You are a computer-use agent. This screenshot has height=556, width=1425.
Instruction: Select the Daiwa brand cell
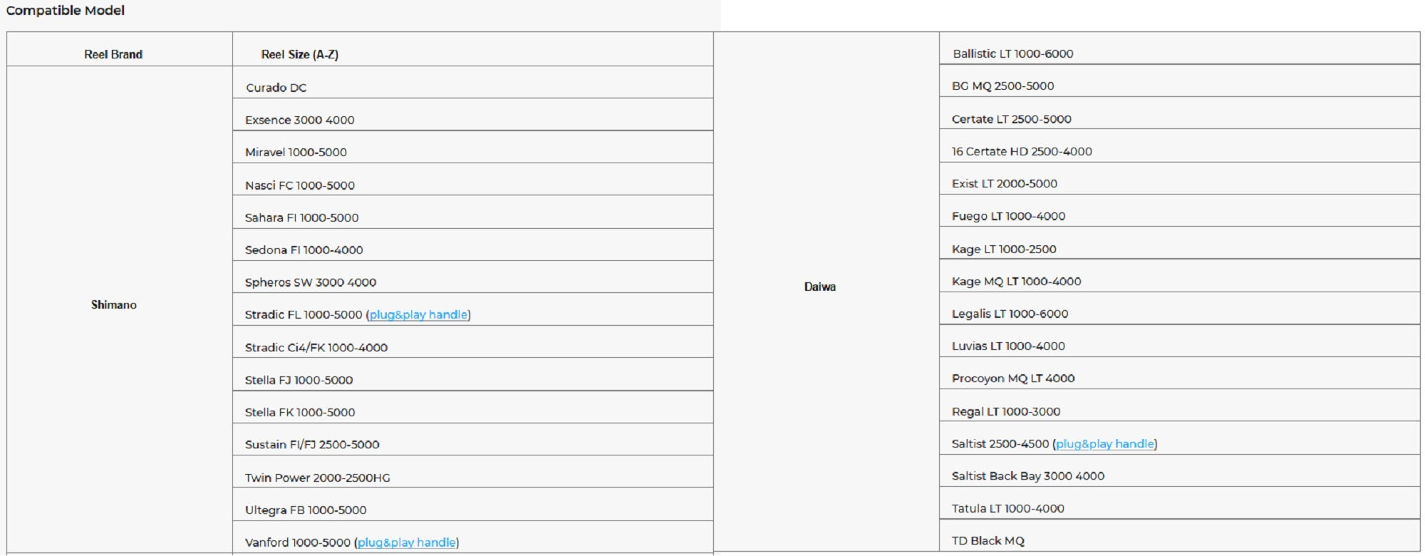(x=819, y=287)
